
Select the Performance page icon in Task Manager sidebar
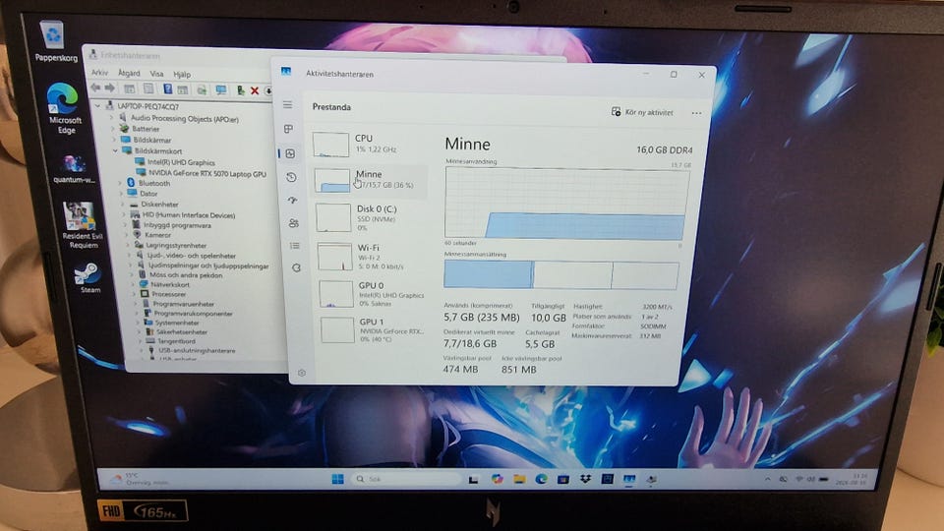tap(290, 153)
